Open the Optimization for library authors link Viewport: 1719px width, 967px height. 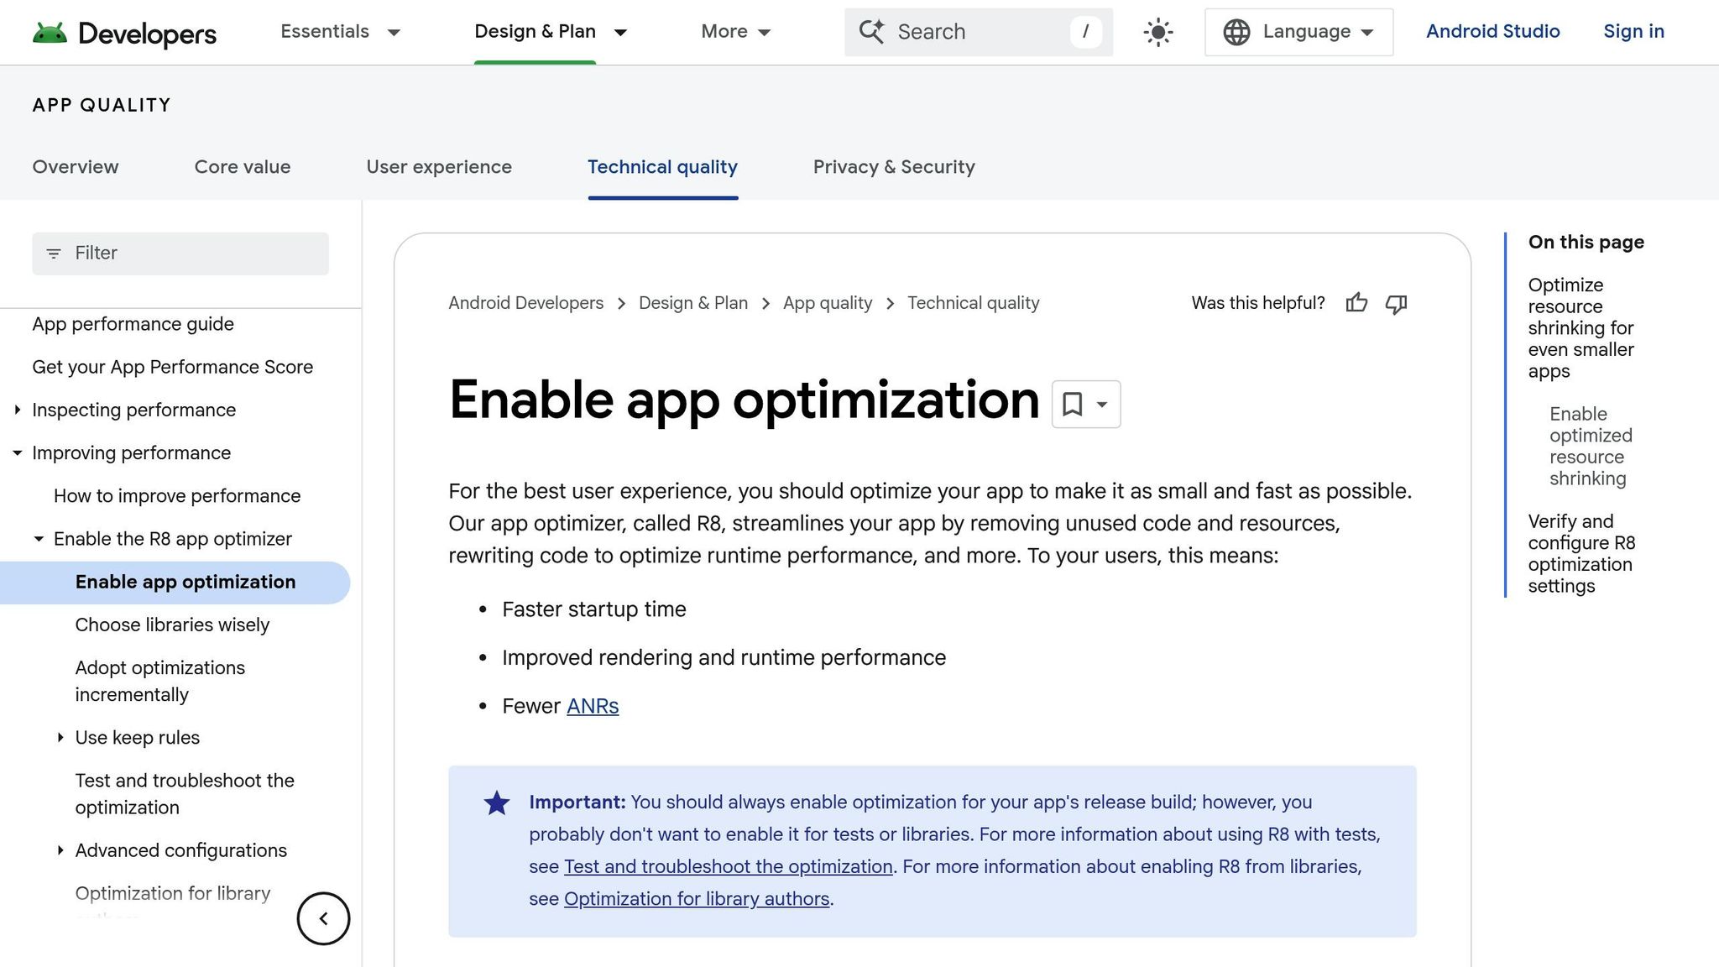coord(696,899)
